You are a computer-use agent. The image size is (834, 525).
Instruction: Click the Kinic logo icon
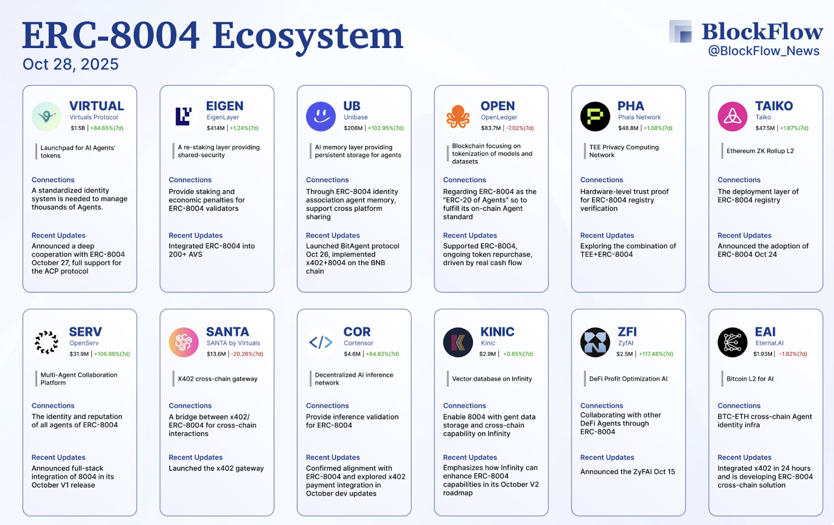tap(458, 342)
